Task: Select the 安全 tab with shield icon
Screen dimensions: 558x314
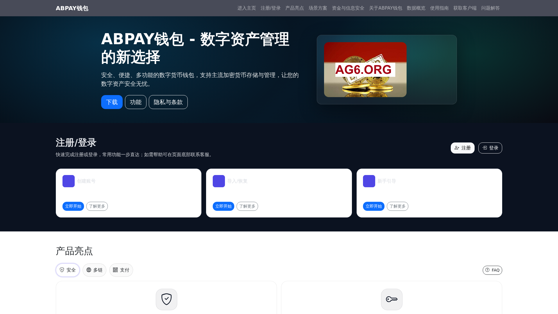Action: point(68,270)
